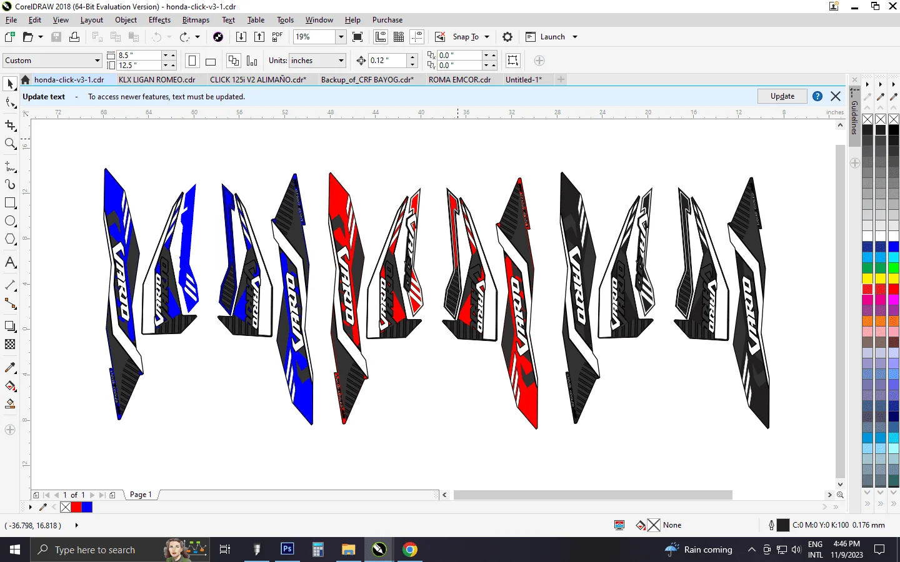Add a new document tab
The image size is (900, 562).
click(561, 79)
